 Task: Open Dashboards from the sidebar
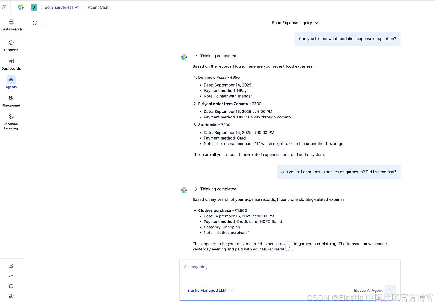coord(11,64)
